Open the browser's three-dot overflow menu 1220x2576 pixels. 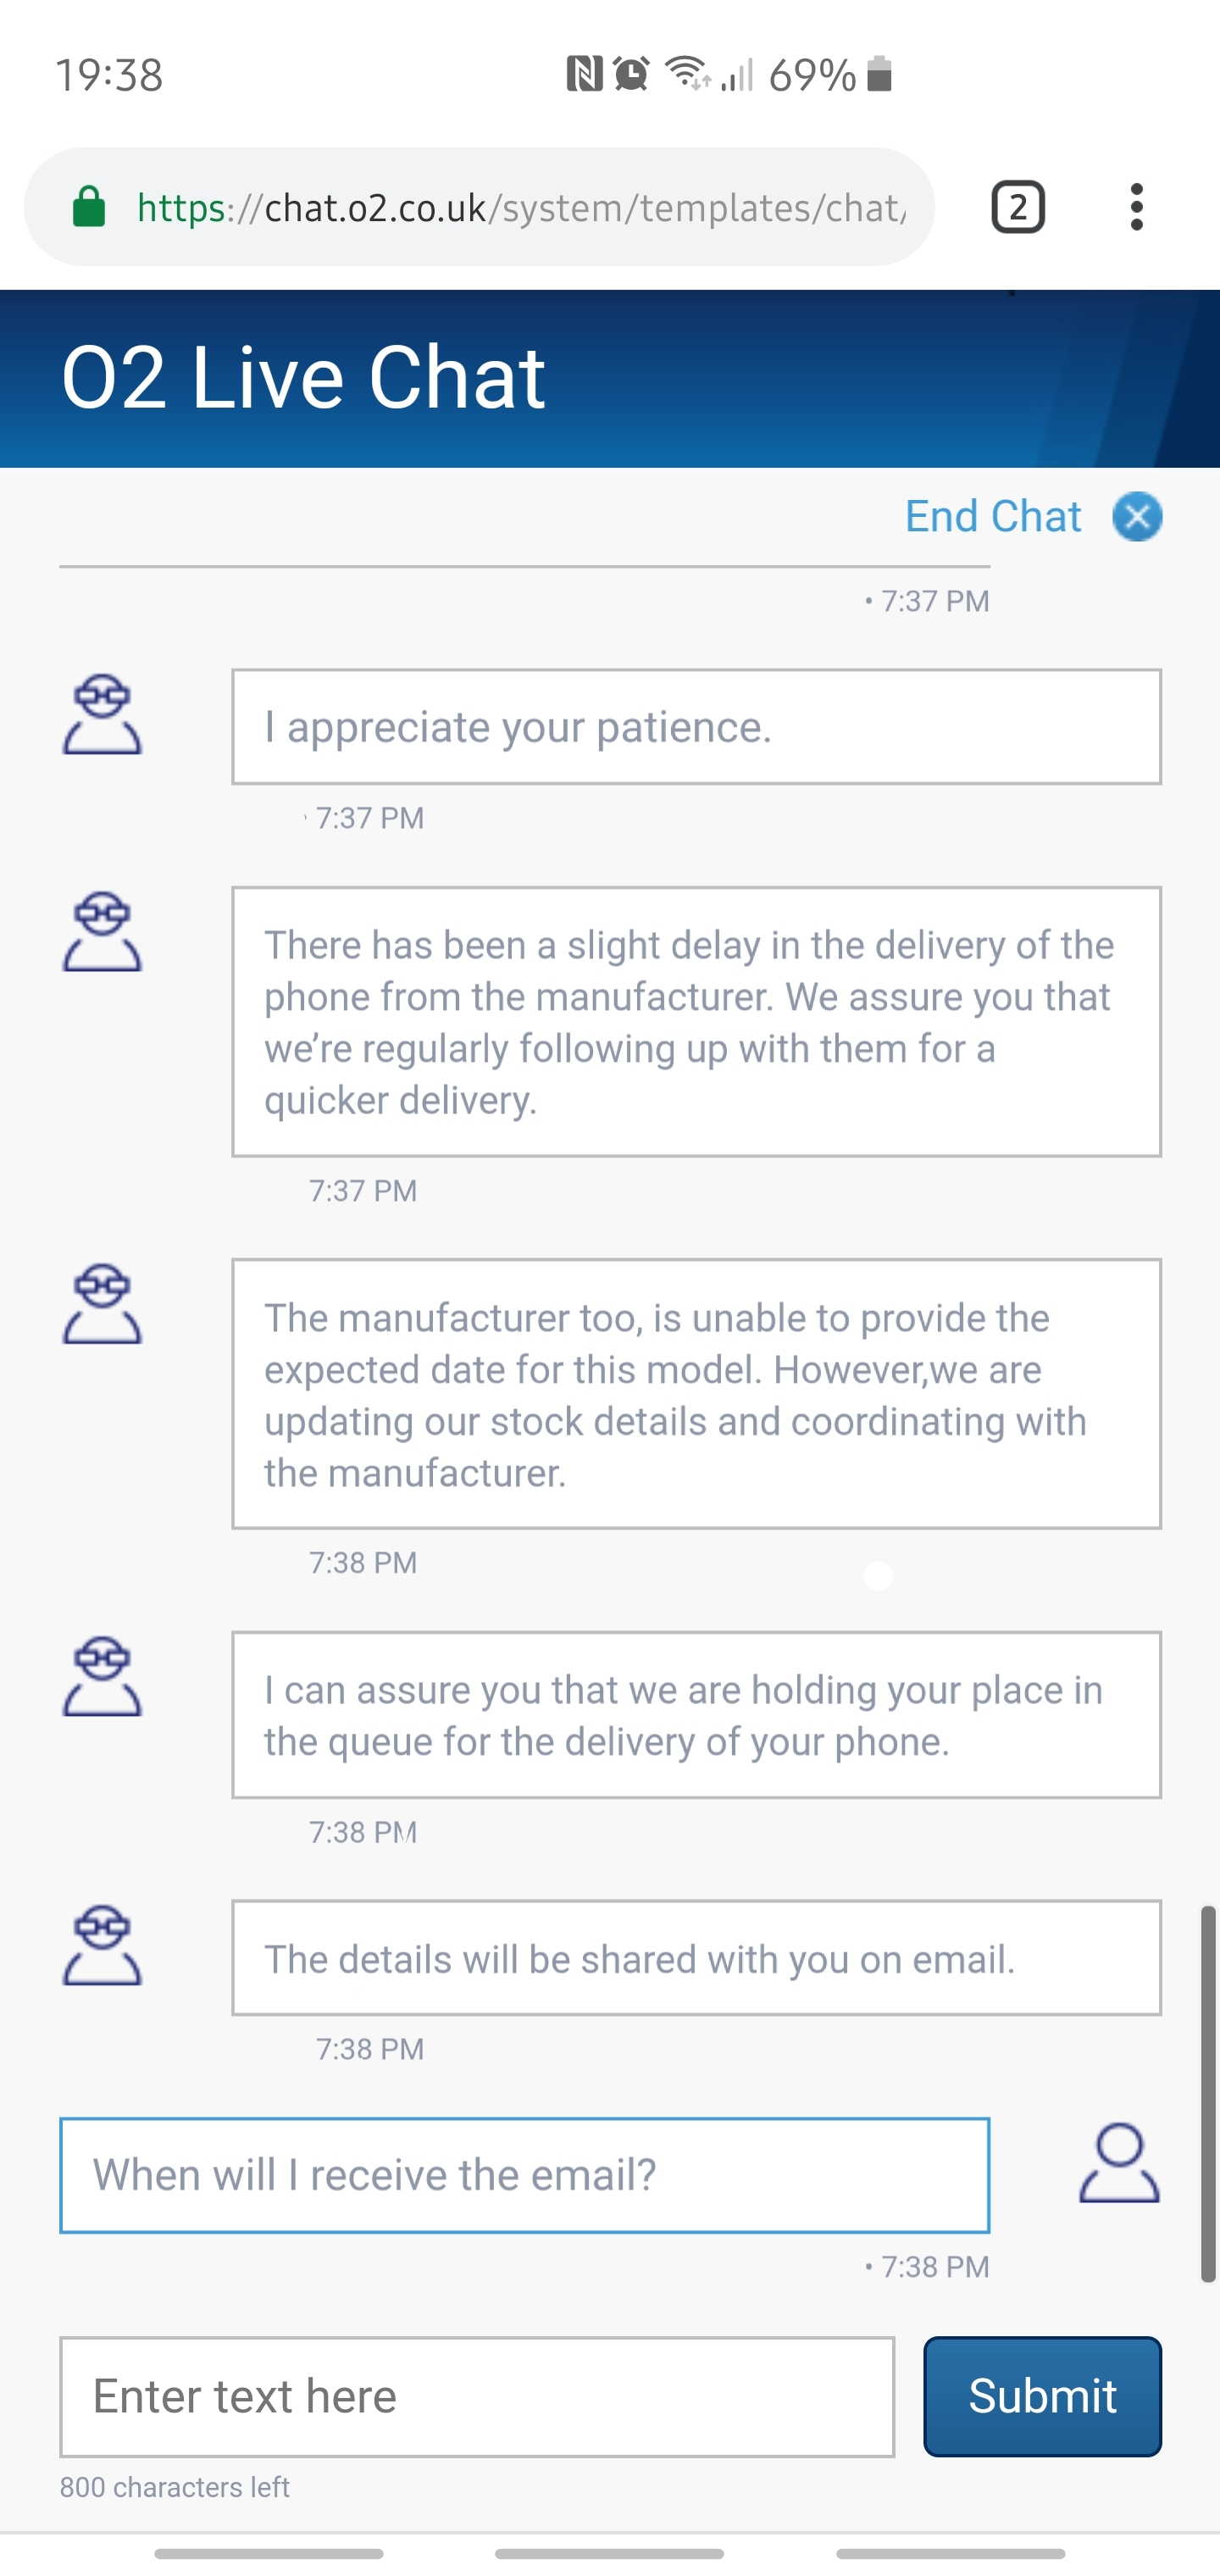point(1136,206)
